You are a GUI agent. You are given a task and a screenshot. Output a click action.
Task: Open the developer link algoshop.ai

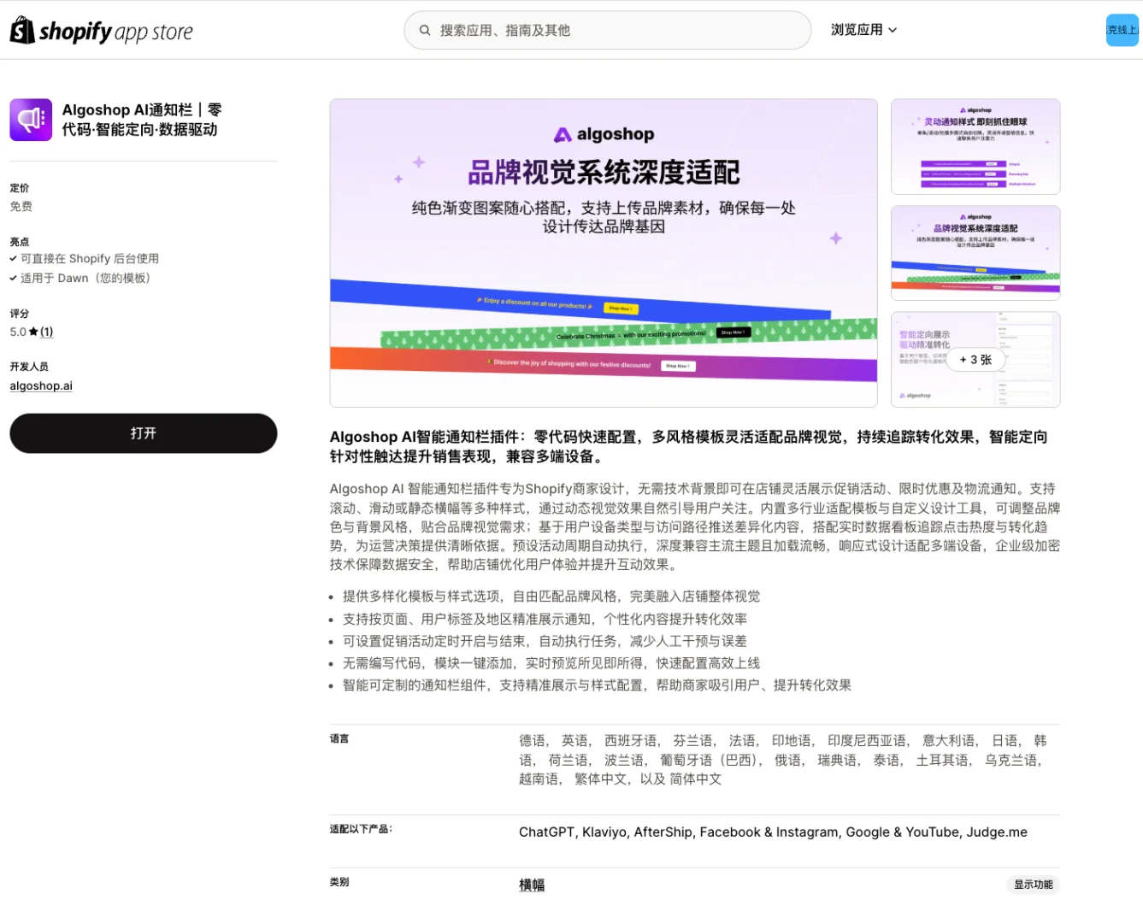click(x=40, y=385)
